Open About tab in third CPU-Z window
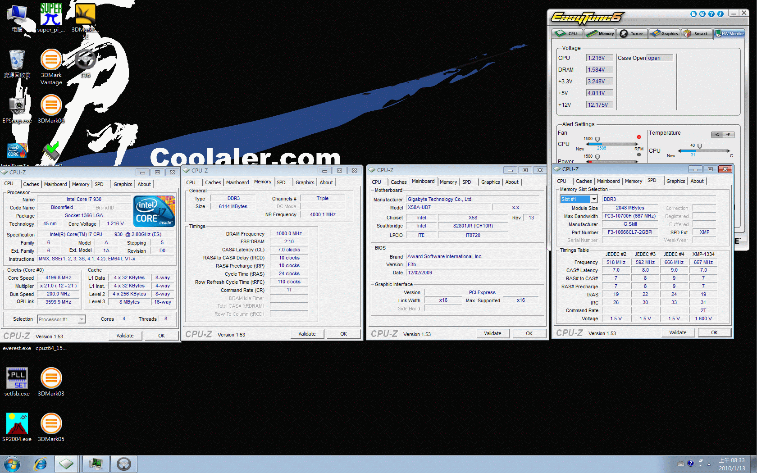757x473 pixels. (x=512, y=182)
